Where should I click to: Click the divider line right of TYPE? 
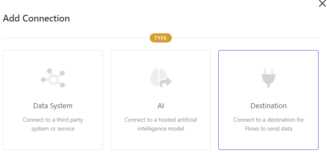pyautogui.click(x=245, y=38)
